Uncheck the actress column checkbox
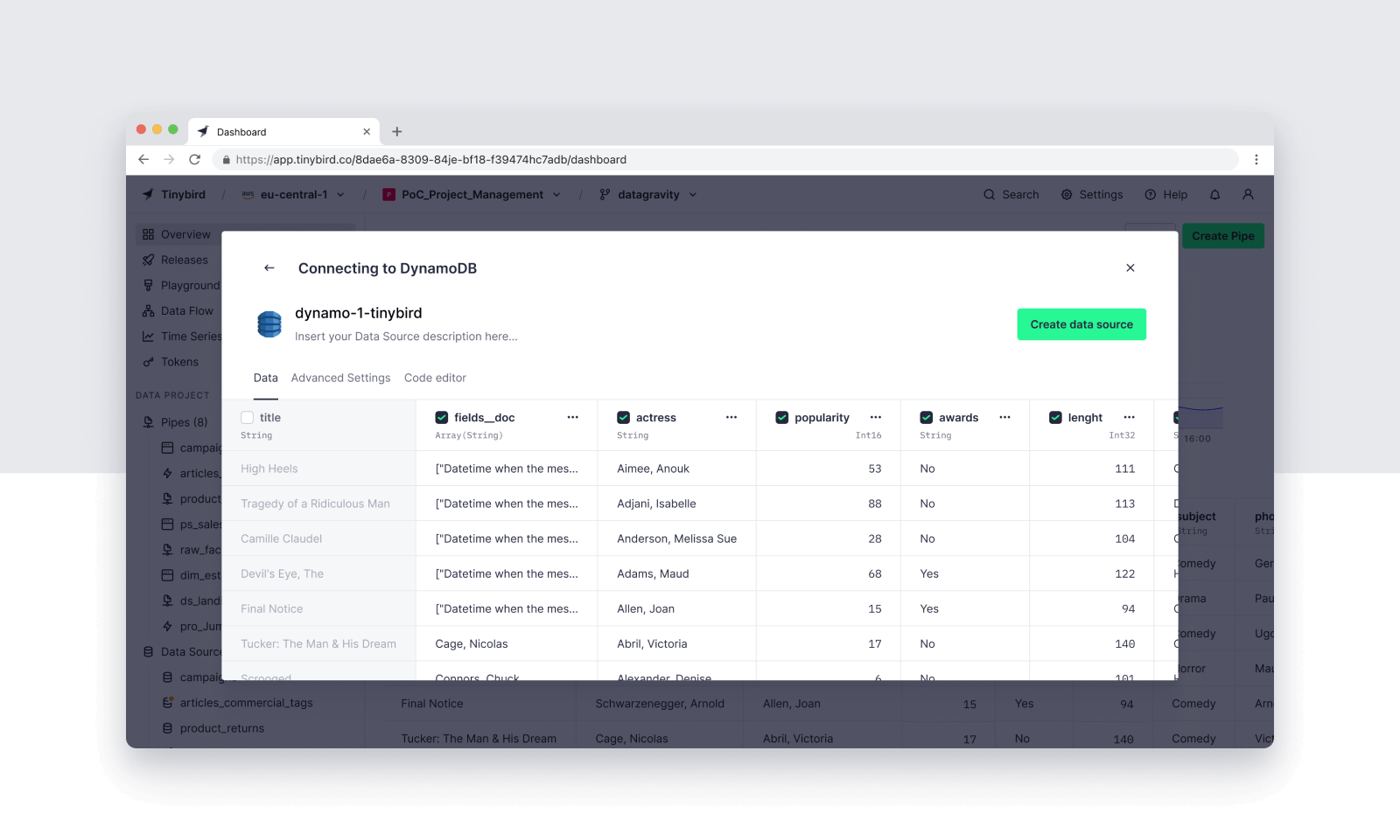Screen dimensions: 1400x834 (624, 418)
